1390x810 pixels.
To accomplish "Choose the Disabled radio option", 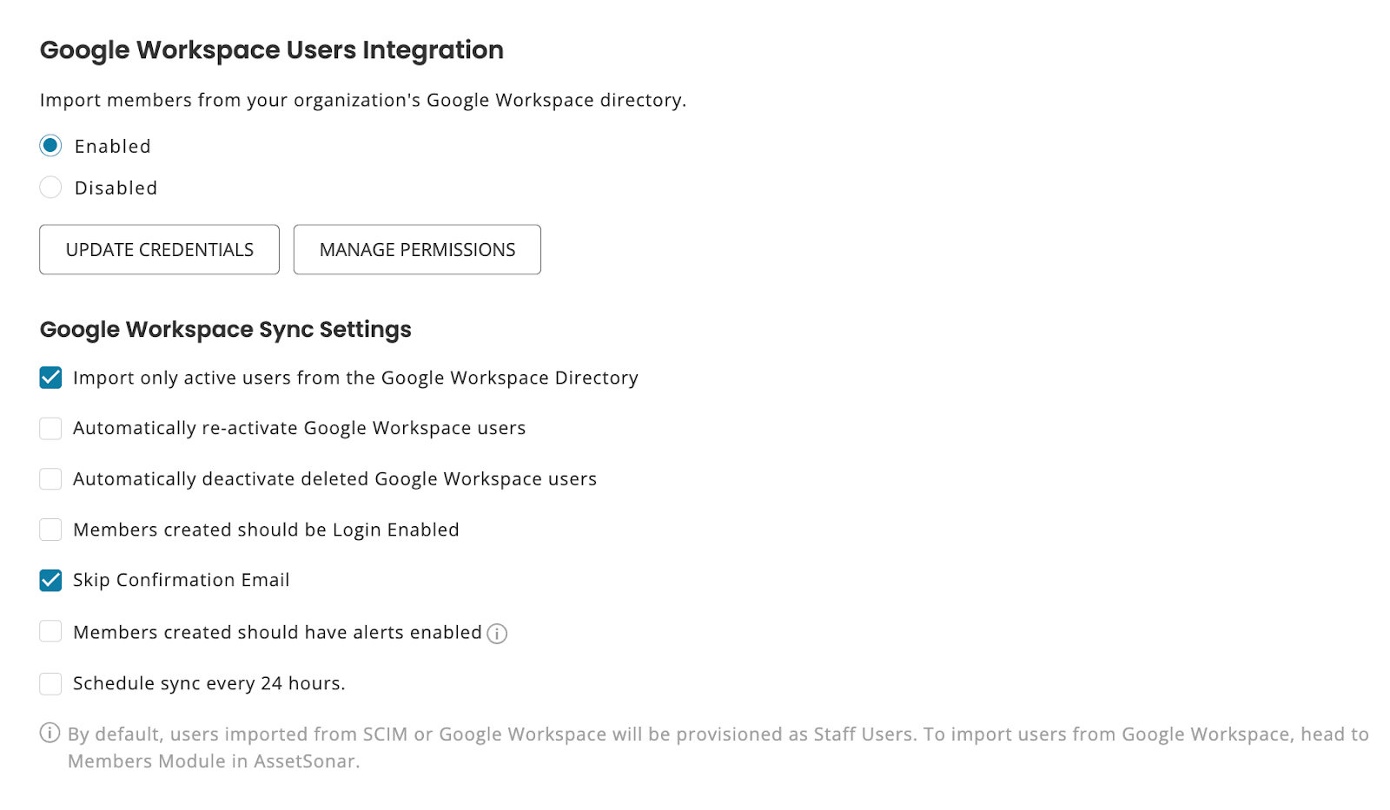I will (50, 188).
